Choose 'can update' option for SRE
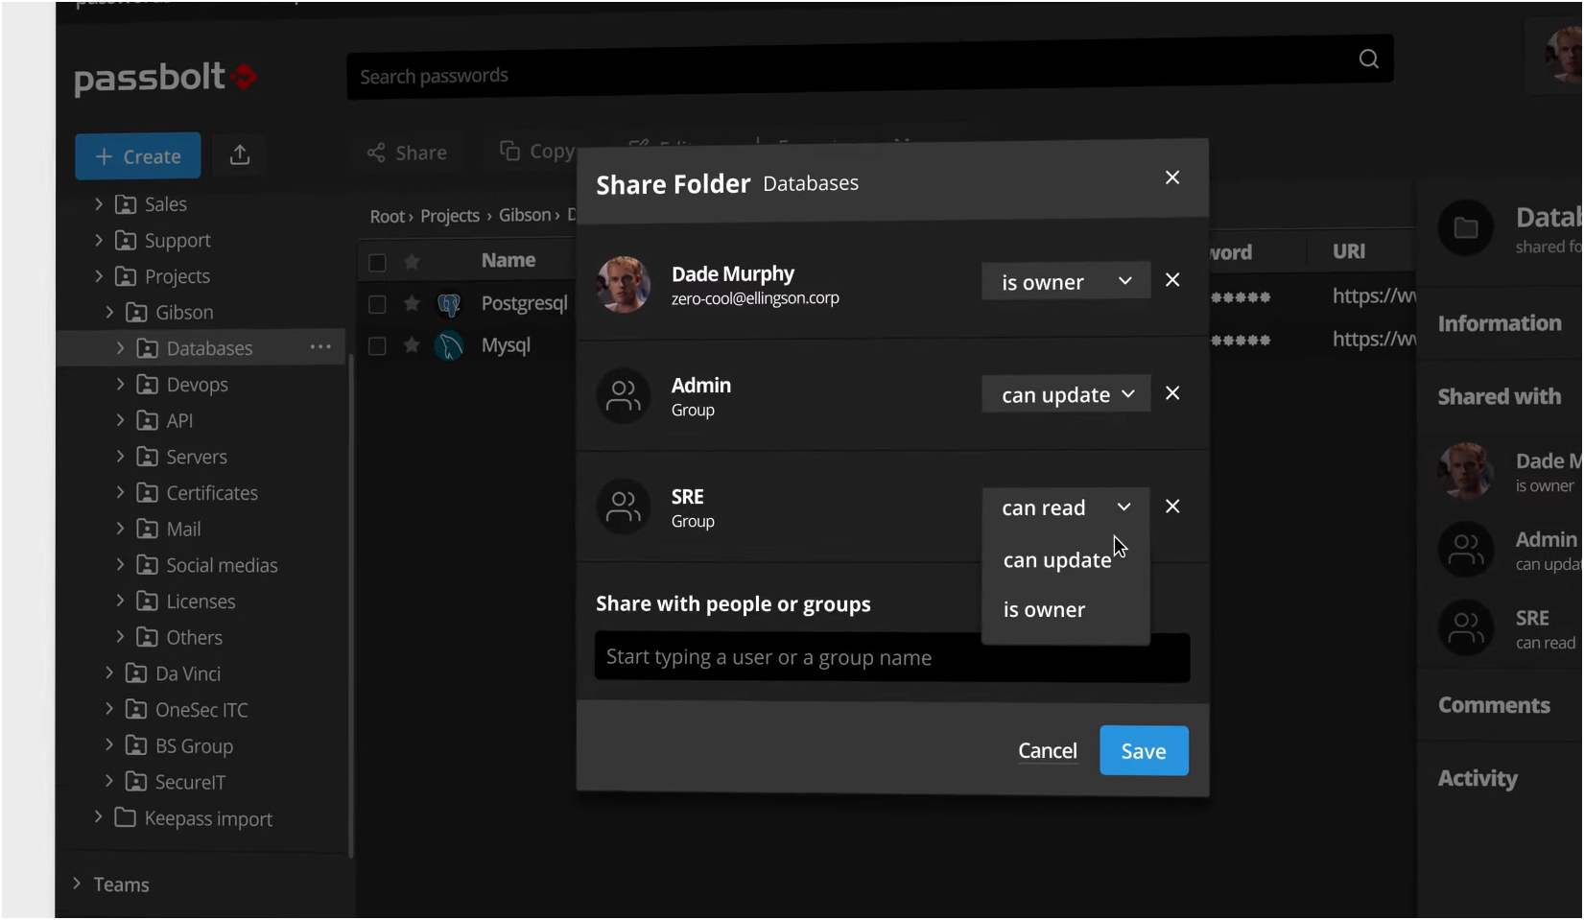The image size is (1584, 920). [x=1056, y=560]
